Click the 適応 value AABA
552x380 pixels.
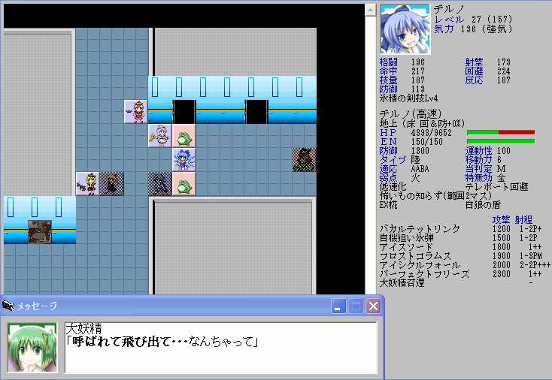(x=420, y=169)
